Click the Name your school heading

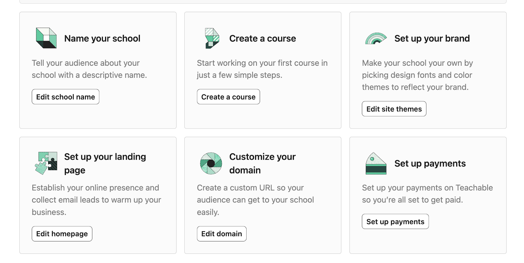coord(102,39)
